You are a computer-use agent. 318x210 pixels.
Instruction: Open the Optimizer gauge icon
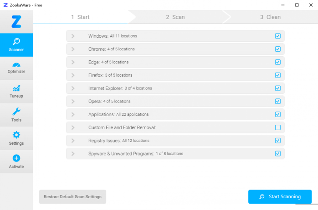click(16, 65)
